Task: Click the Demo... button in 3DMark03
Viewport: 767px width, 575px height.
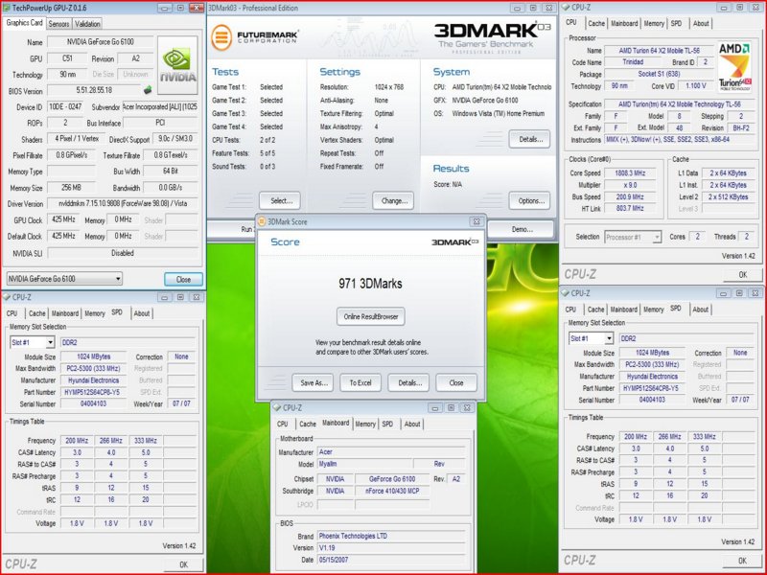Action: 522,229
